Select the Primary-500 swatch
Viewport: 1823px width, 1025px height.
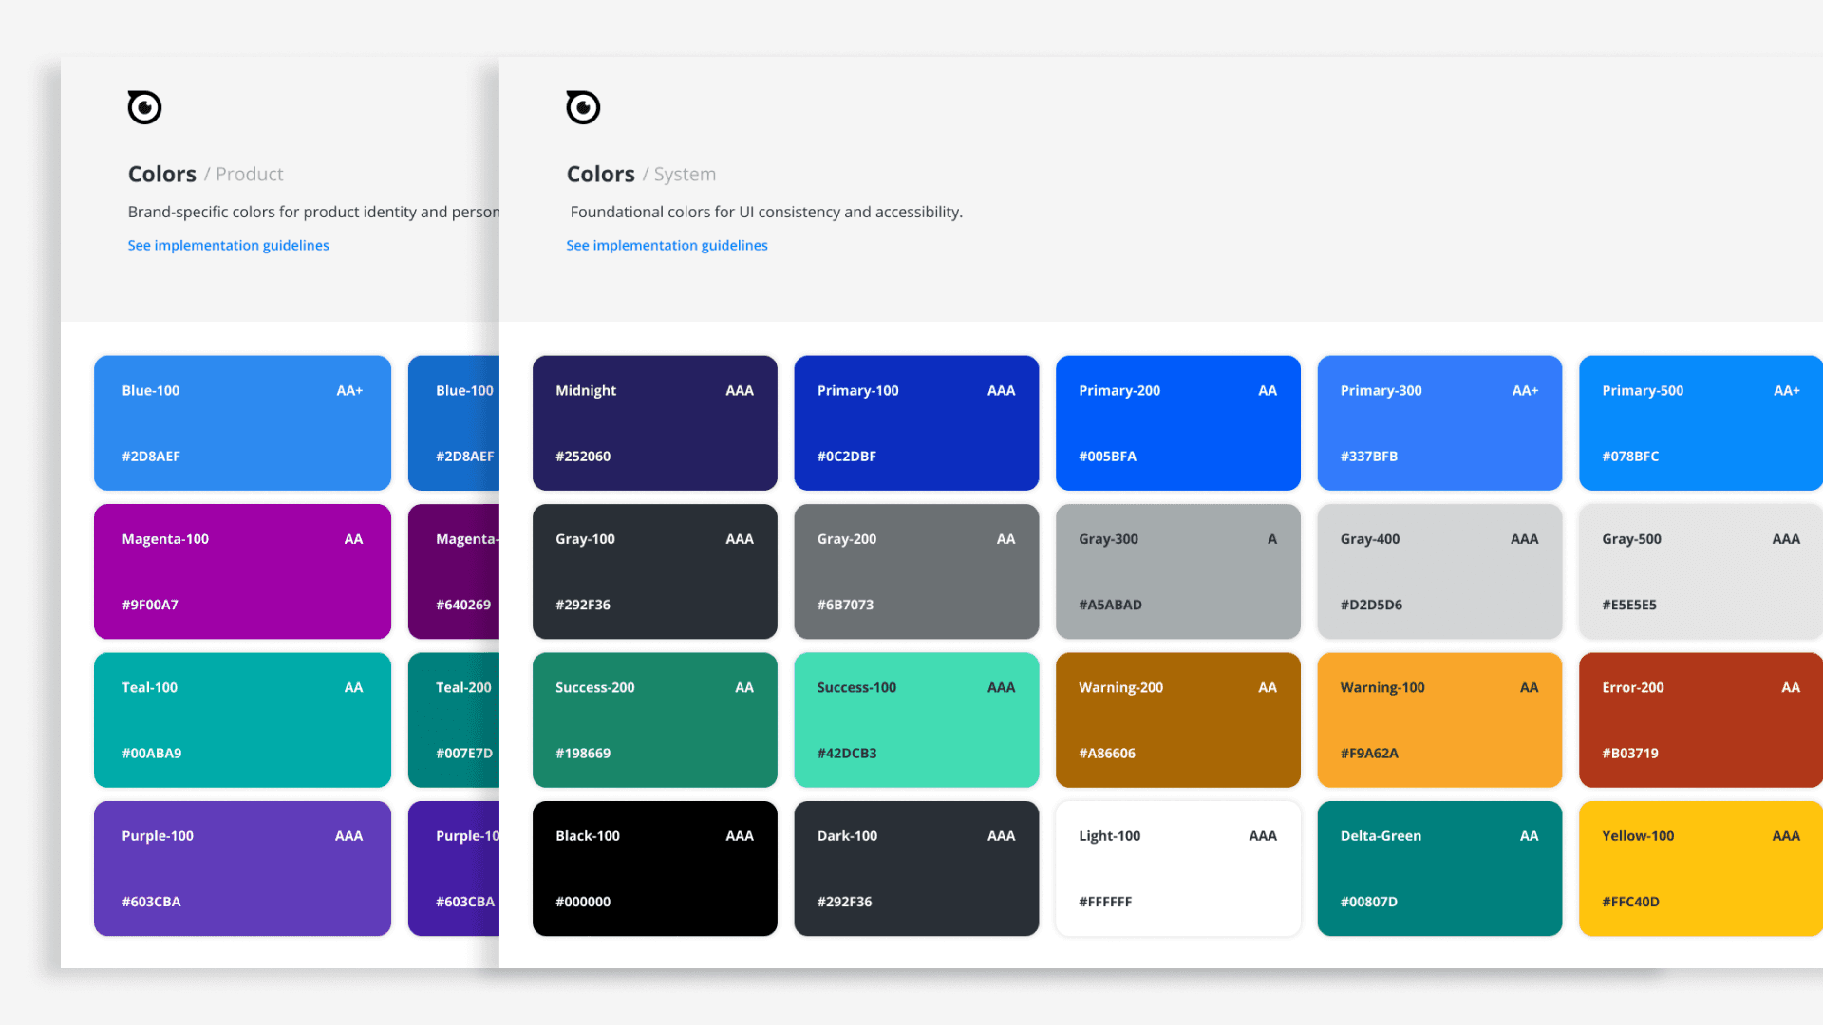pyautogui.click(x=1701, y=423)
